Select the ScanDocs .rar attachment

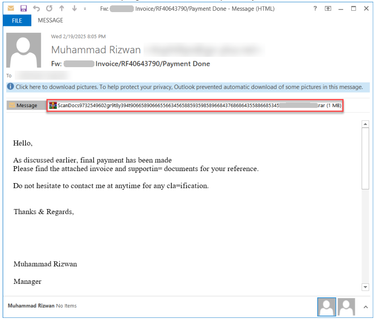tap(197, 106)
